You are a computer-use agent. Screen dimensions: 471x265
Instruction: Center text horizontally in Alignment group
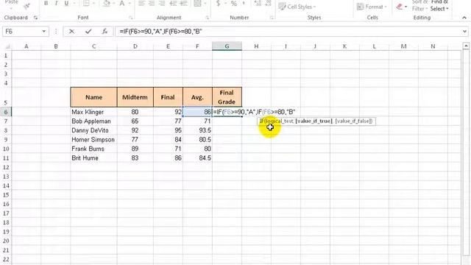tap(152, 3)
